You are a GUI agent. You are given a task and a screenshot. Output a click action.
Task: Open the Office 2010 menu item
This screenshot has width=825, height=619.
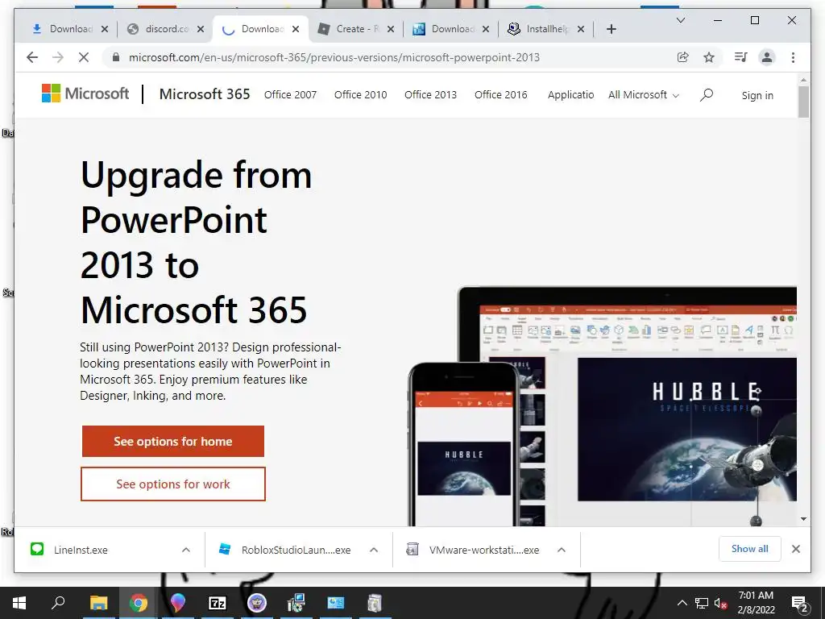(360, 95)
